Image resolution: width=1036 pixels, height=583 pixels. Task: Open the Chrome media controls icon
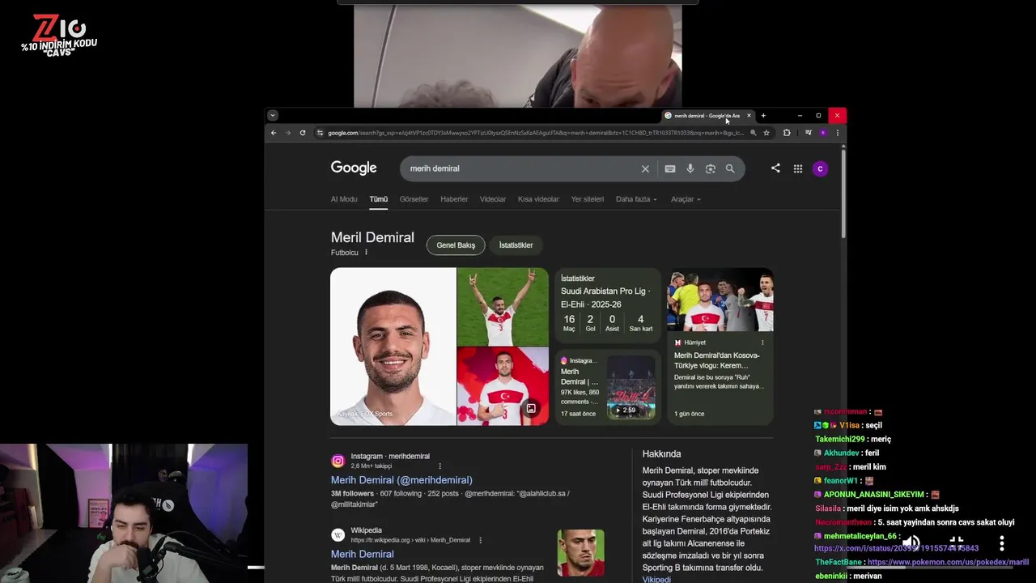(x=808, y=133)
